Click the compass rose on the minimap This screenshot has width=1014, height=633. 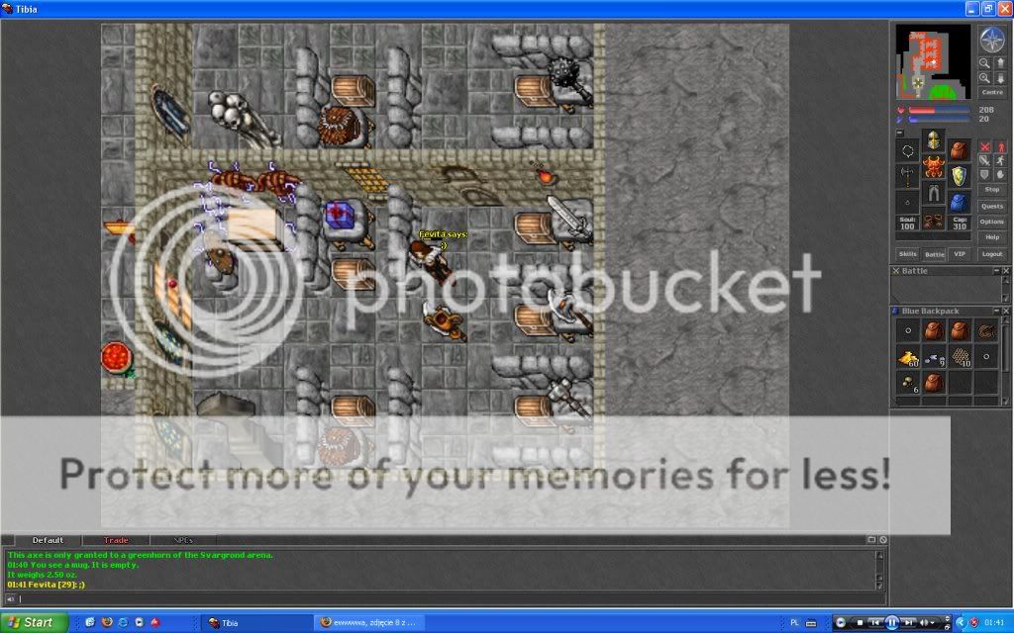pos(992,40)
